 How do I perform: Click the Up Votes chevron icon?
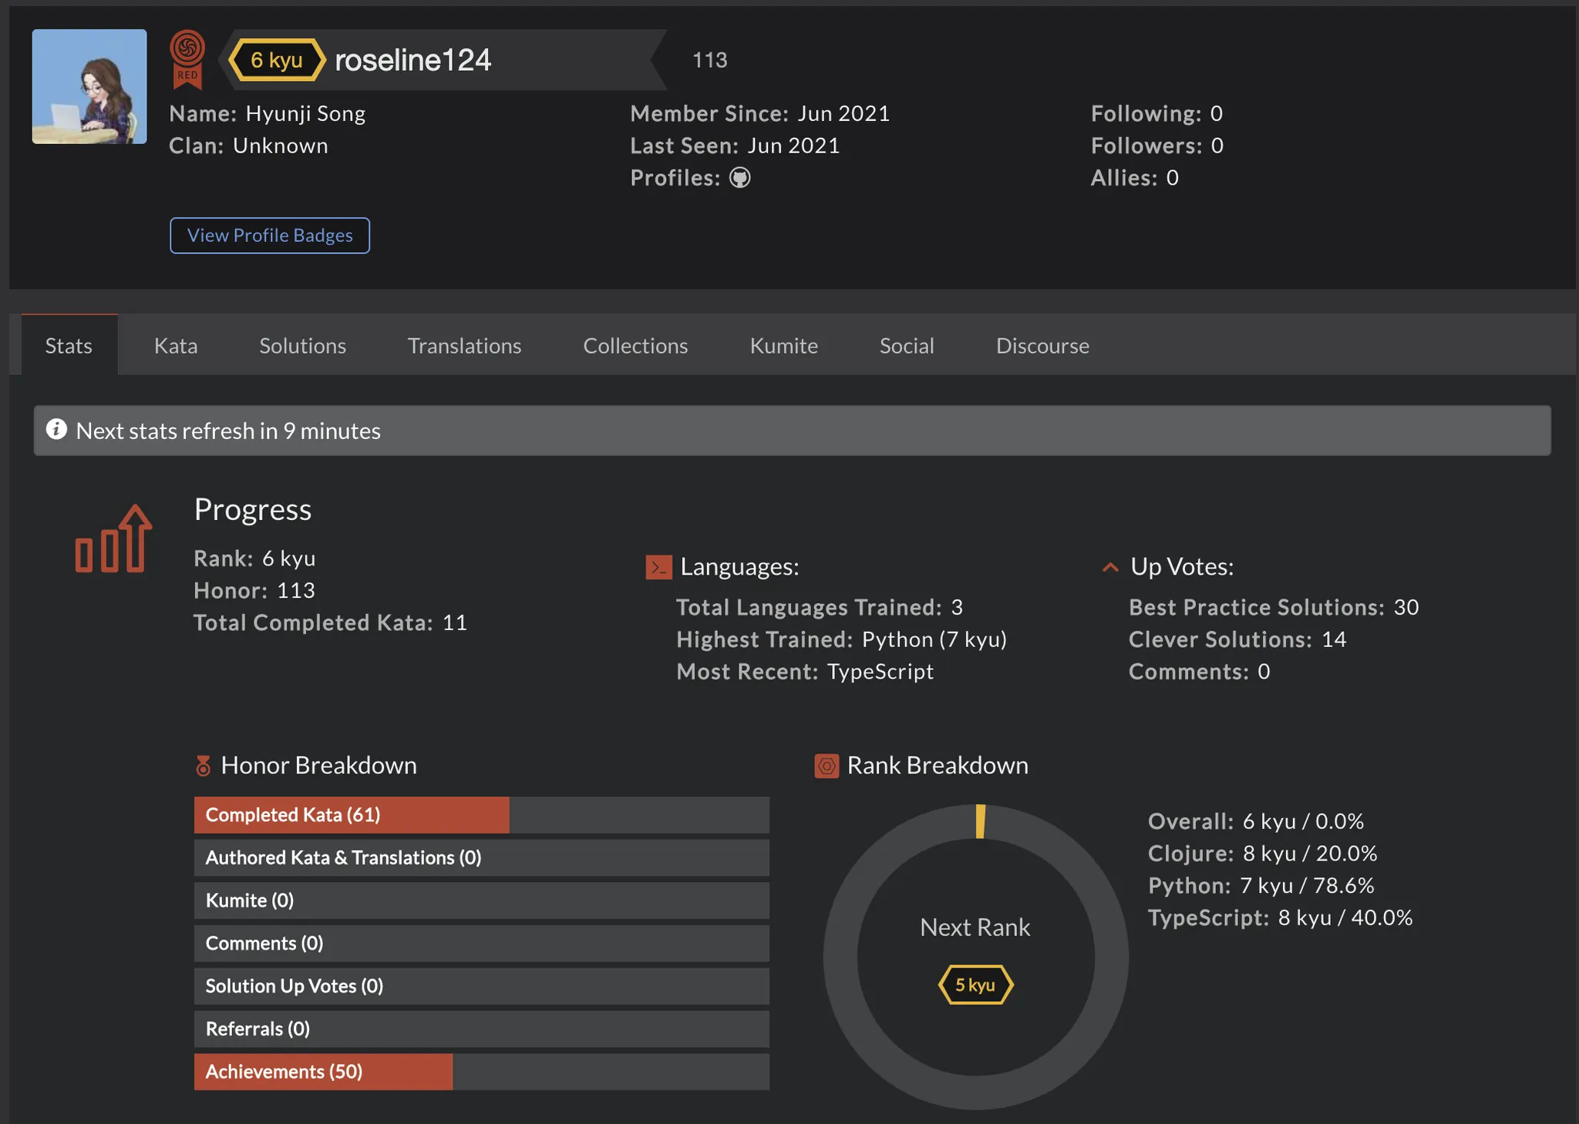pyautogui.click(x=1110, y=567)
